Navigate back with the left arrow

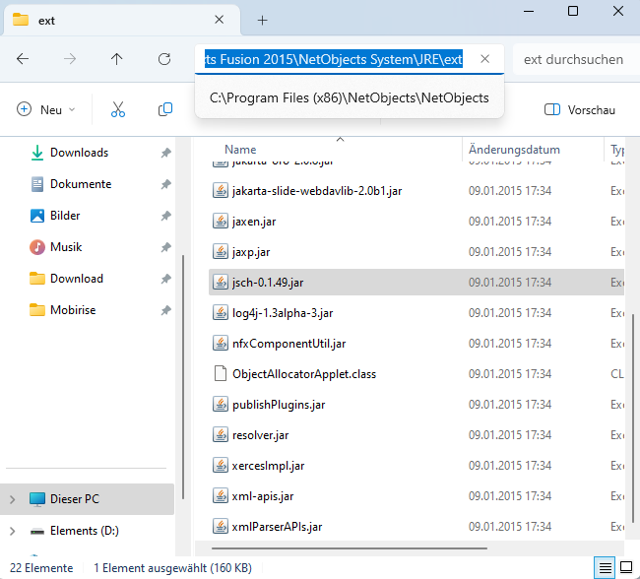[23, 59]
